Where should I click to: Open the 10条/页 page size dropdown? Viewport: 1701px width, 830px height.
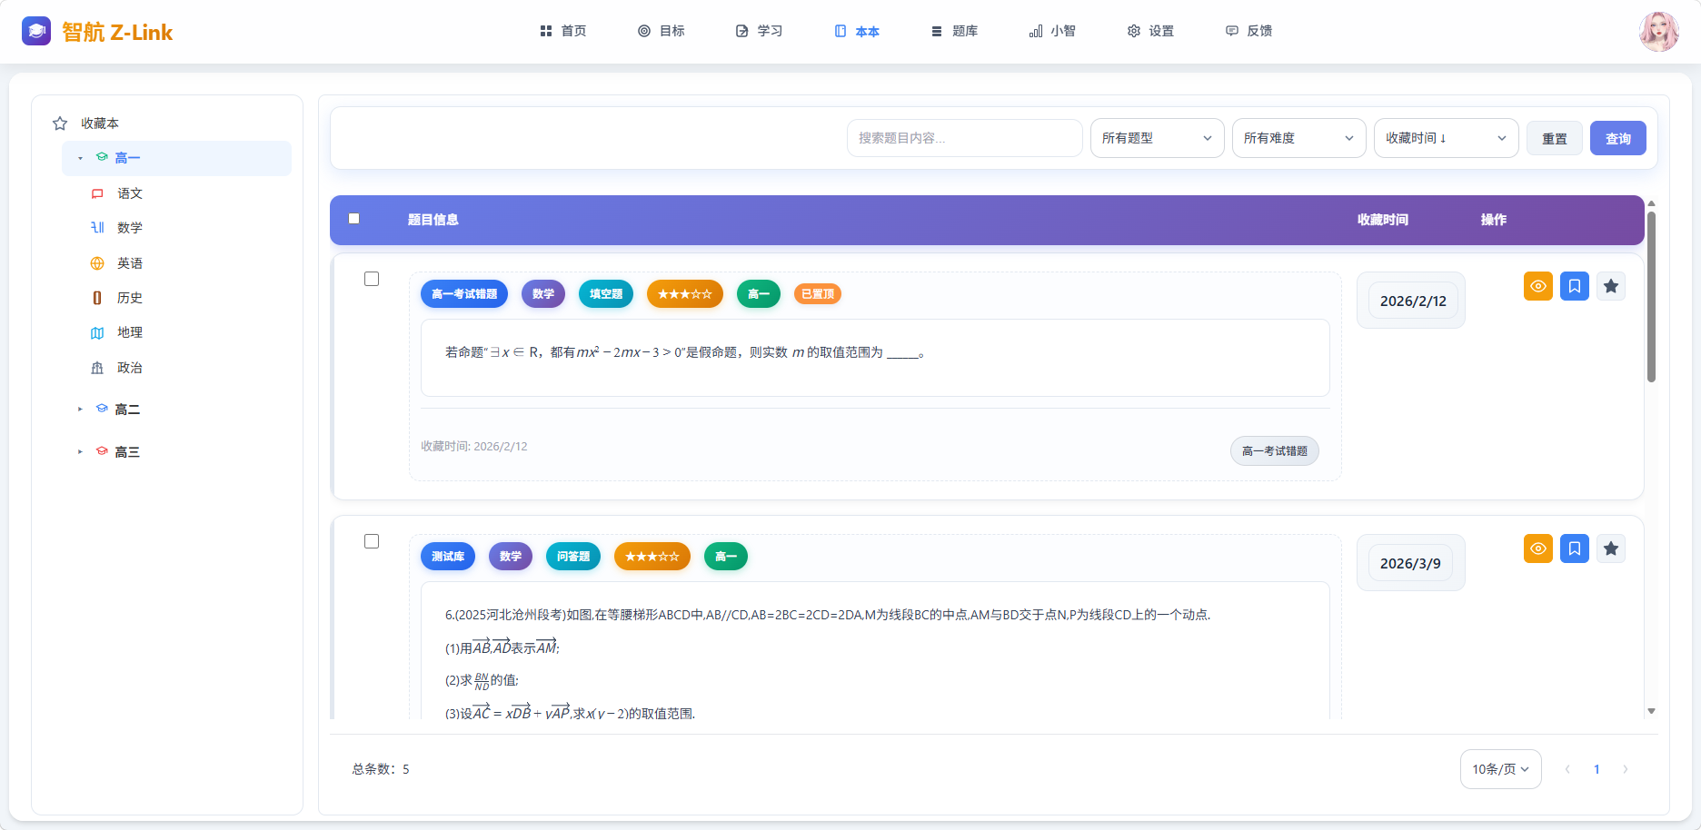(1500, 769)
